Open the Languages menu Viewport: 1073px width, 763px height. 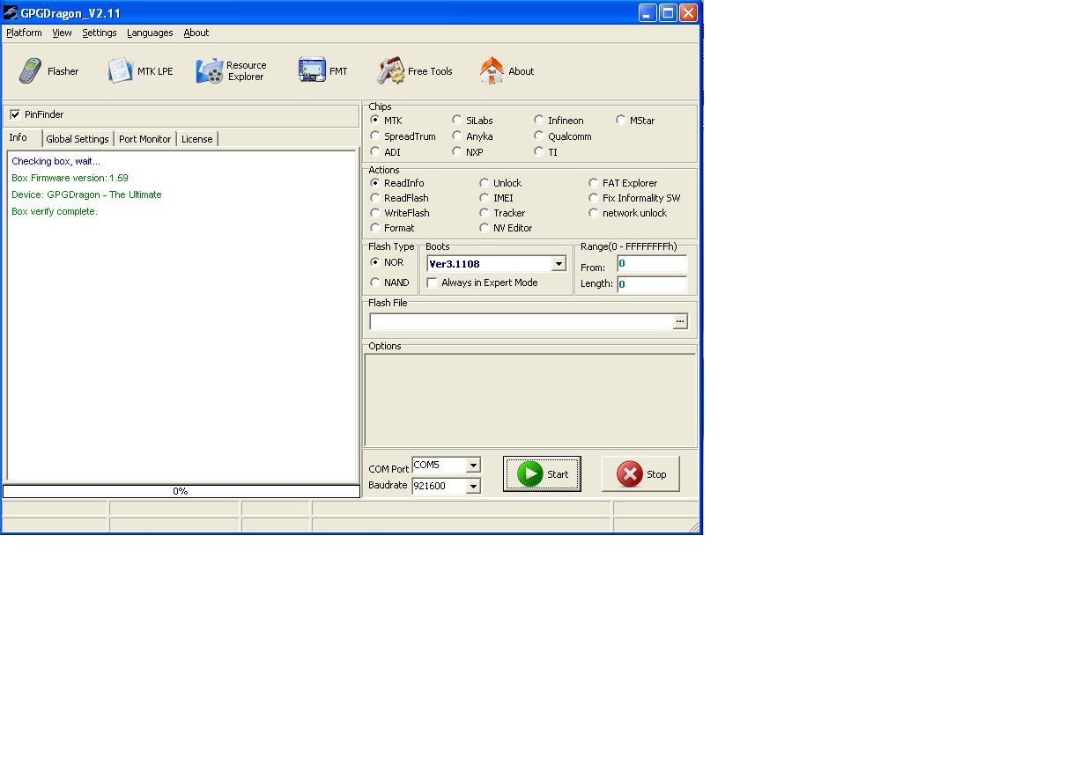click(150, 33)
